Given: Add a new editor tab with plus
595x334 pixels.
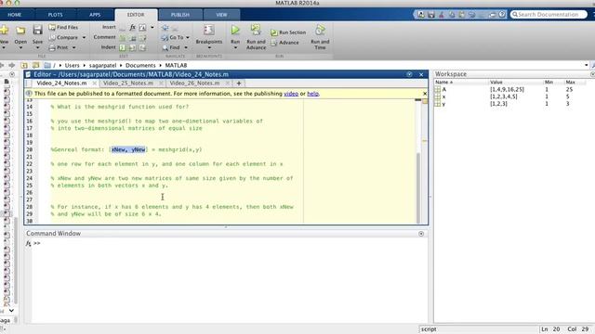Looking at the screenshot, I should coord(239,83).
